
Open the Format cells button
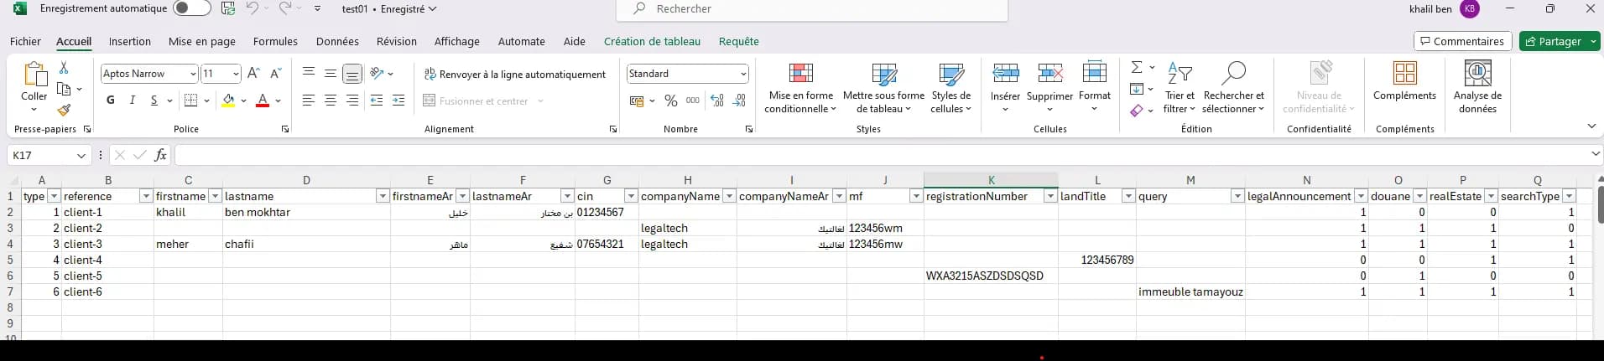point(1095,87)
